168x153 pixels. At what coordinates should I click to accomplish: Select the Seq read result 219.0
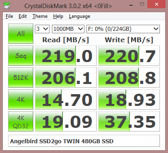66,56
